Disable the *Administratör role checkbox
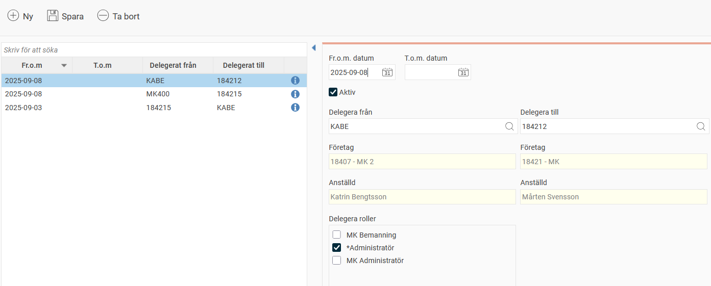The width and height of the screenshot is (711, 286). tap(337, 248)
